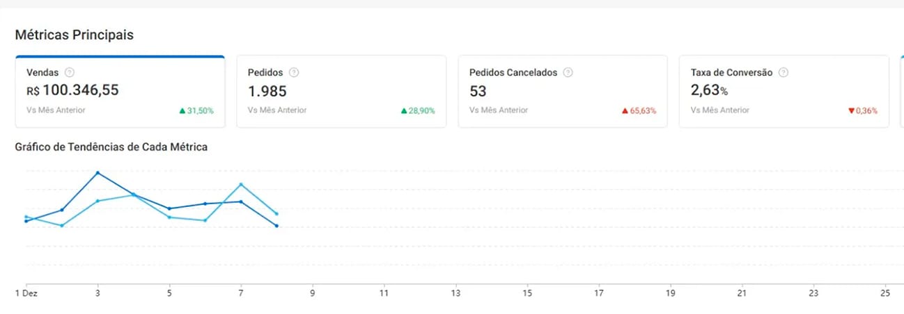Image resolution: width=904 pixels, height=314 pixels.
Task: Select the Pedidos Cancelados metric card
Action: 563,91
